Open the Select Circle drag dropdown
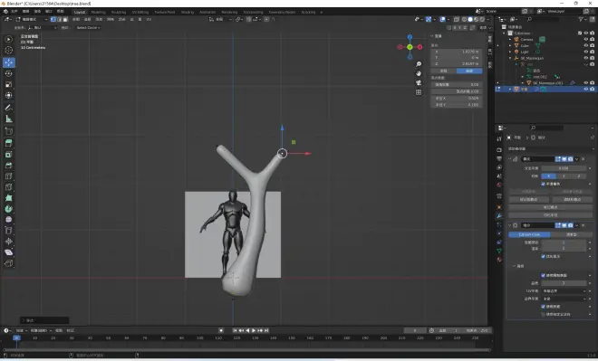Screen dimensions: 598x361 (x=88, y=27)
